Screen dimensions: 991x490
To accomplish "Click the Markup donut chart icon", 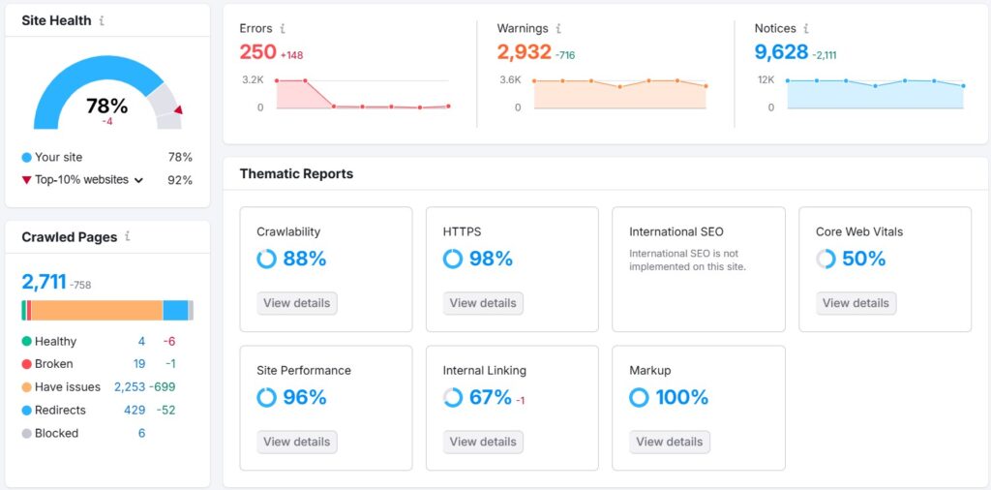I will (639, 397).
